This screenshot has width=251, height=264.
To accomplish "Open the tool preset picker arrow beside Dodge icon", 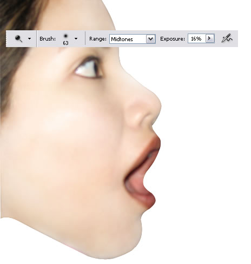I will tap(29, 38).
